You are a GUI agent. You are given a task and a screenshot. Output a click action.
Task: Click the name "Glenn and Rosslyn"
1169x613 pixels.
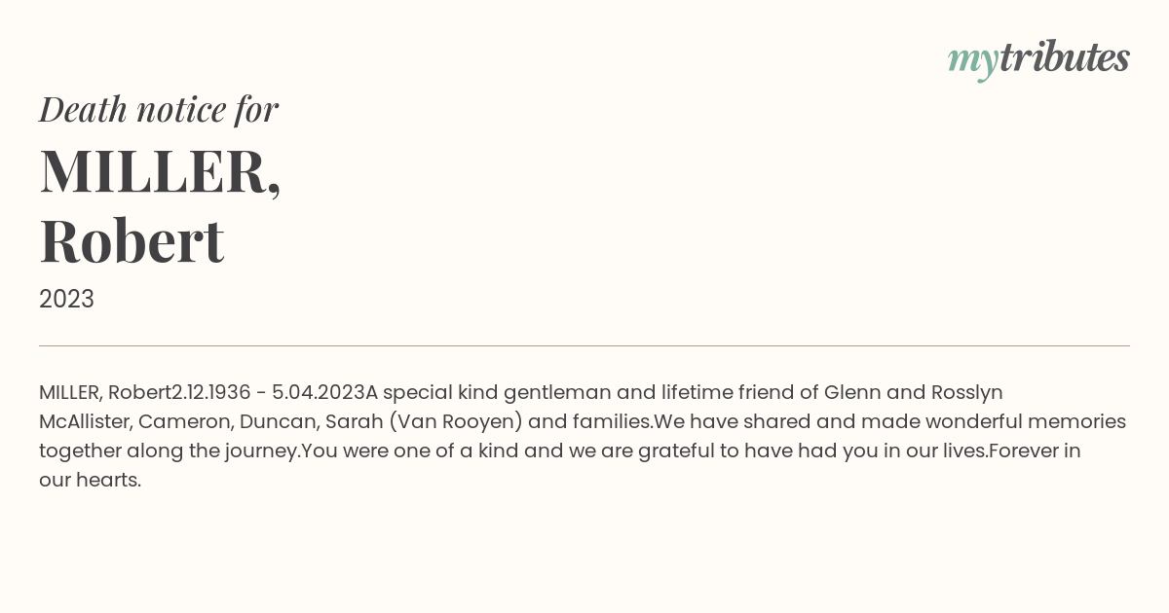(x=913, y=392)
